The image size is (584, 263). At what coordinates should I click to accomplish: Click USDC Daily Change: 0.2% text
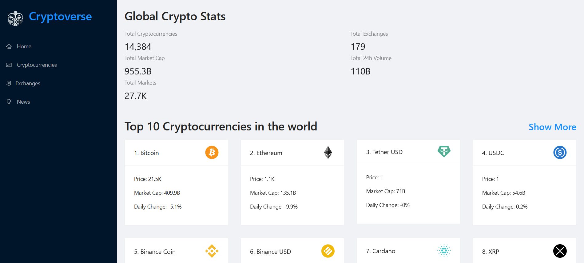(x=505, y=207)
